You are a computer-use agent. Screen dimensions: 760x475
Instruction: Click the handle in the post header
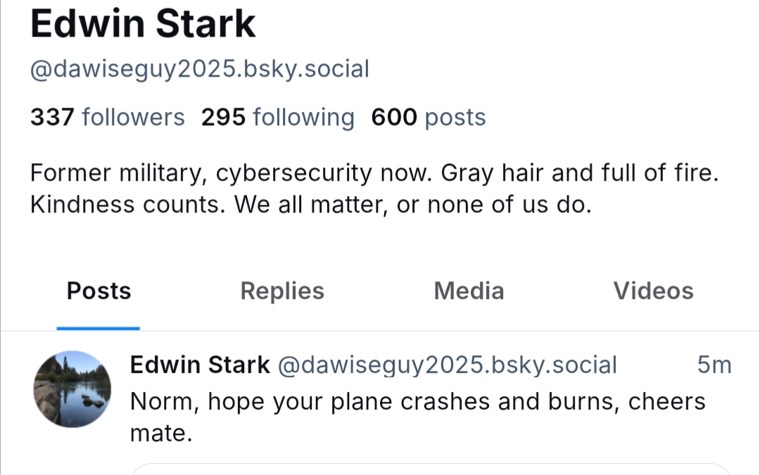coord(447,365)
